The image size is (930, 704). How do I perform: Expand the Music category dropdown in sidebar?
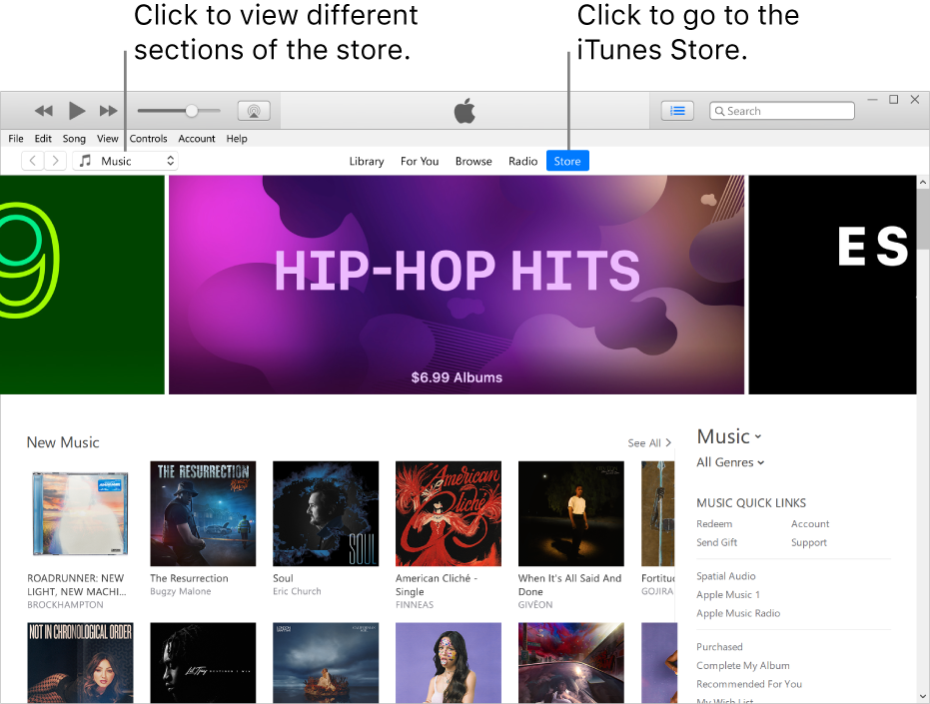[x=729, y=436]
